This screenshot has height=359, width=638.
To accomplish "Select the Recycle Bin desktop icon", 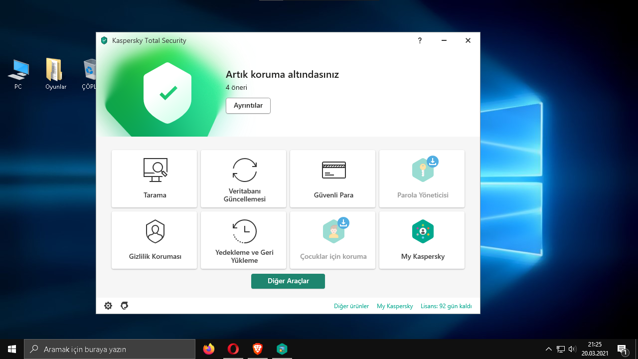I will (90, 75).
